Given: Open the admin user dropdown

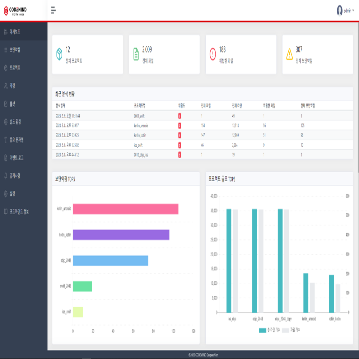Looking at the screenshot, I should [345, 11].
